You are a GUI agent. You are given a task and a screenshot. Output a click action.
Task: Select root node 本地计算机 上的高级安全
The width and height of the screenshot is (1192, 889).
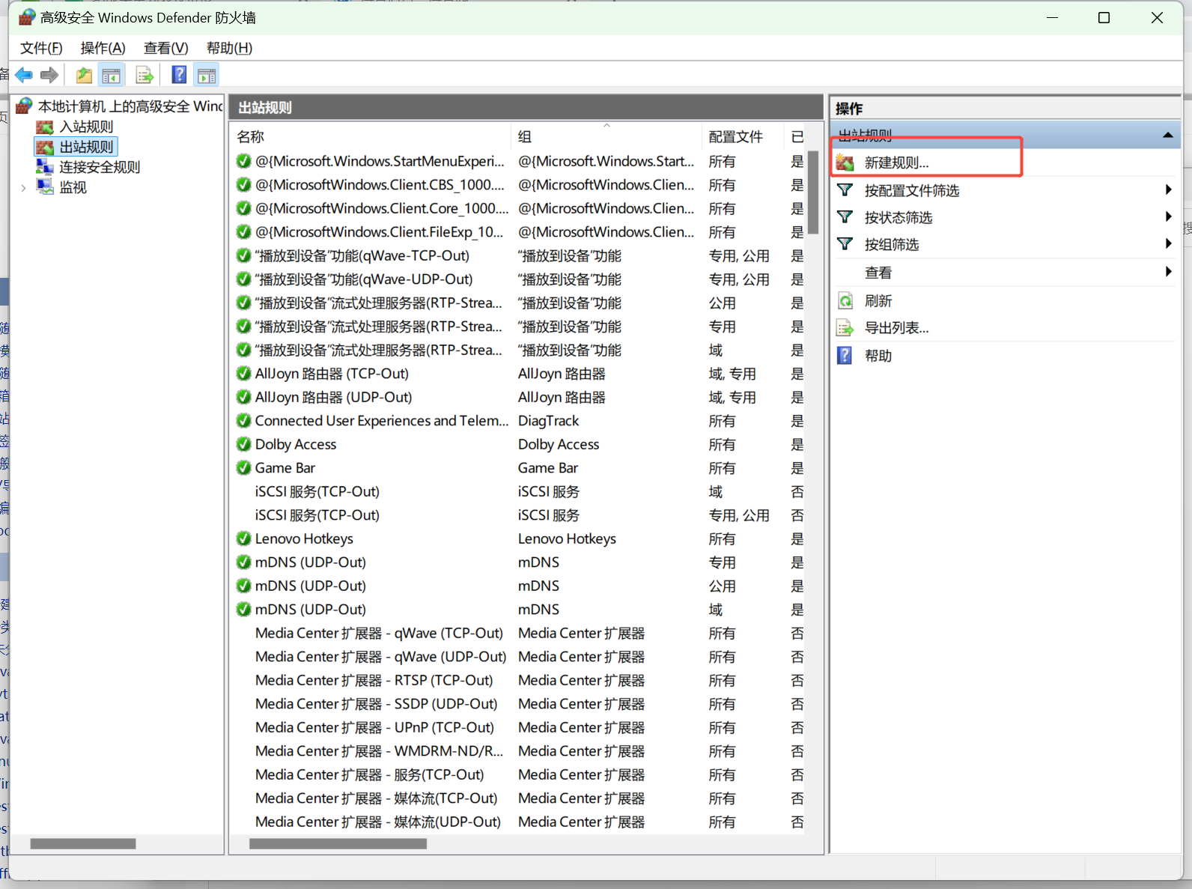pyautogui.click(x=130, y=106)
